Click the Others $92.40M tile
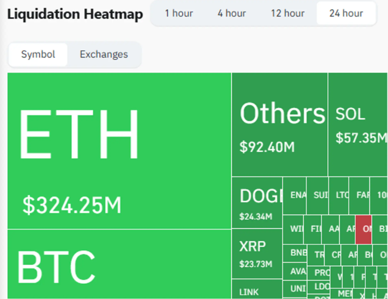 point(279,125)
